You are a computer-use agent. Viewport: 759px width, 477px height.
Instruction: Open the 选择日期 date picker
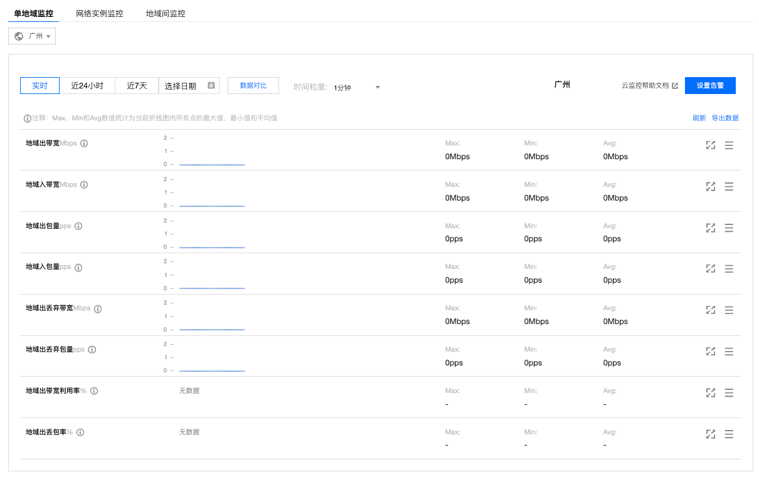(181, 86)
